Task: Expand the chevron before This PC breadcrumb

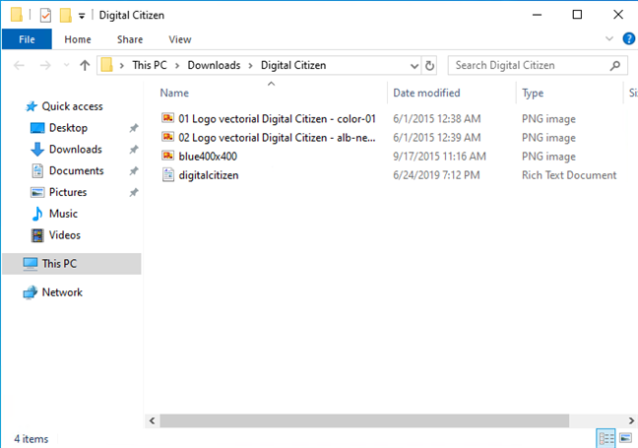Action: (121, 66)
